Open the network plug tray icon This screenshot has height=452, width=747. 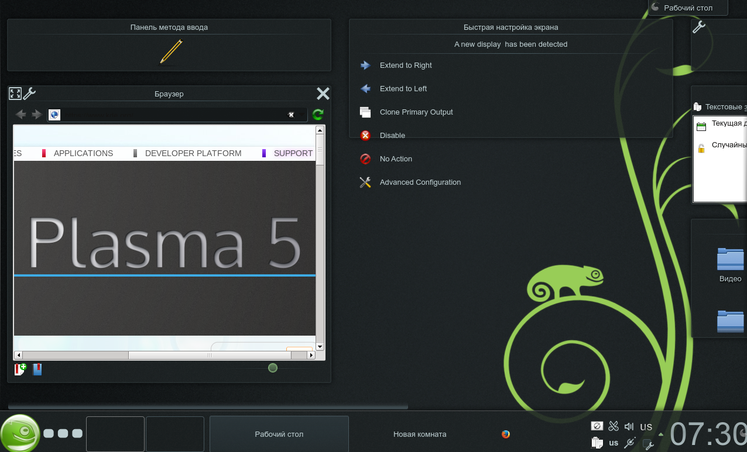[x=630, y=443]
